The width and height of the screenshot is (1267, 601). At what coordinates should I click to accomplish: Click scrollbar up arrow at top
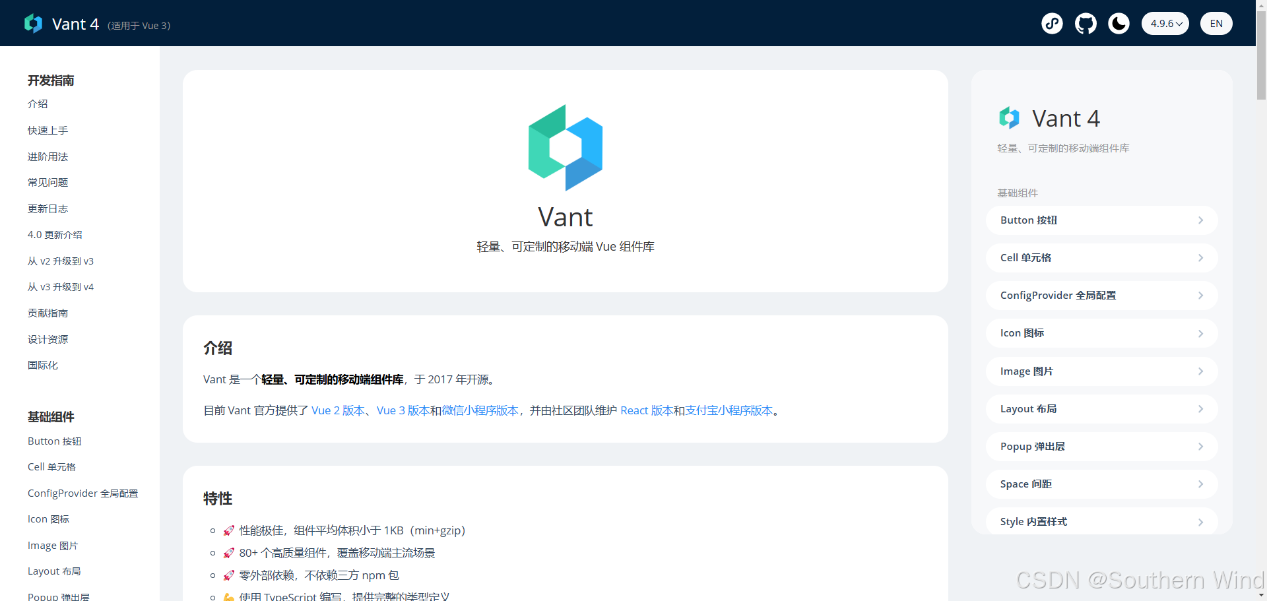tap(1261, 5)
